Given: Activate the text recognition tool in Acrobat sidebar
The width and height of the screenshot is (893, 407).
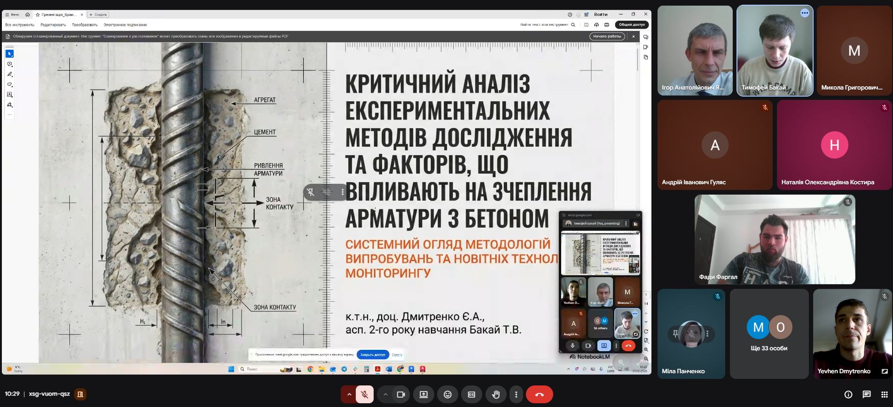Looking at the screenshot, I should (9, 95).
